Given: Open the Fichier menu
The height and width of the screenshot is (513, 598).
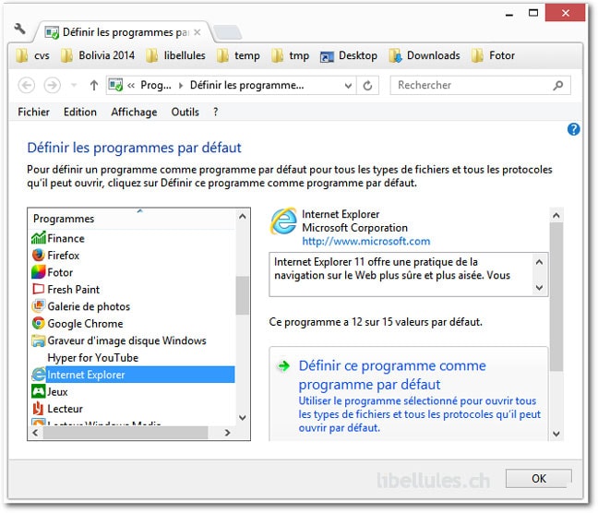Looking at the screenshot, I should (x=33, y=113).
